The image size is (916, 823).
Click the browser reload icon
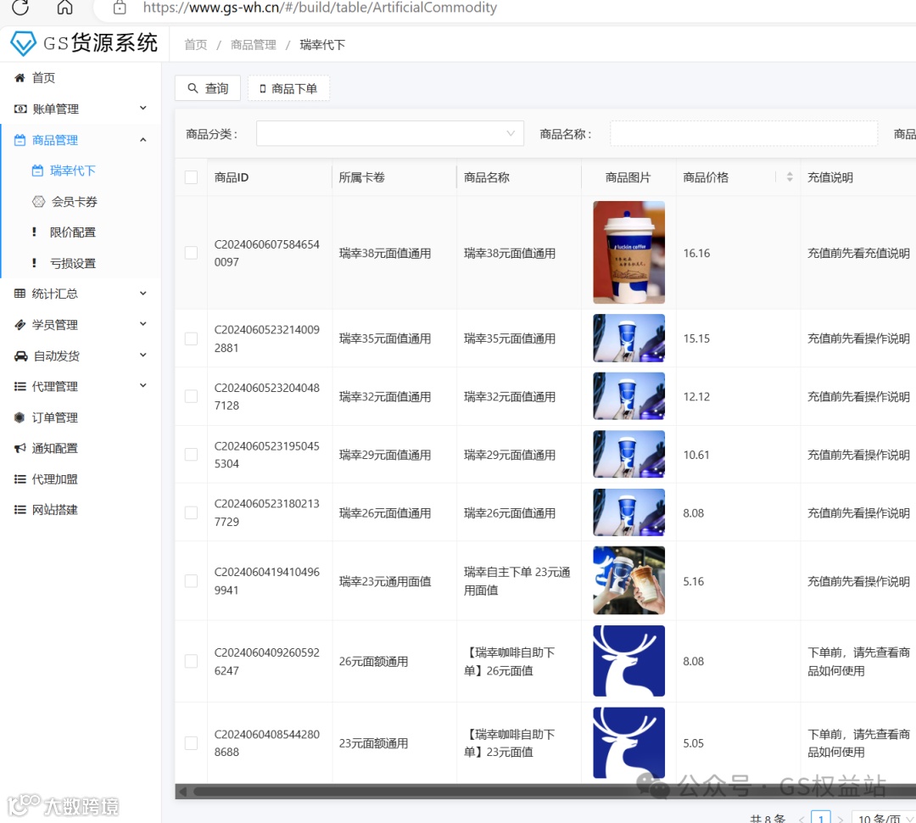coord(20,7)
